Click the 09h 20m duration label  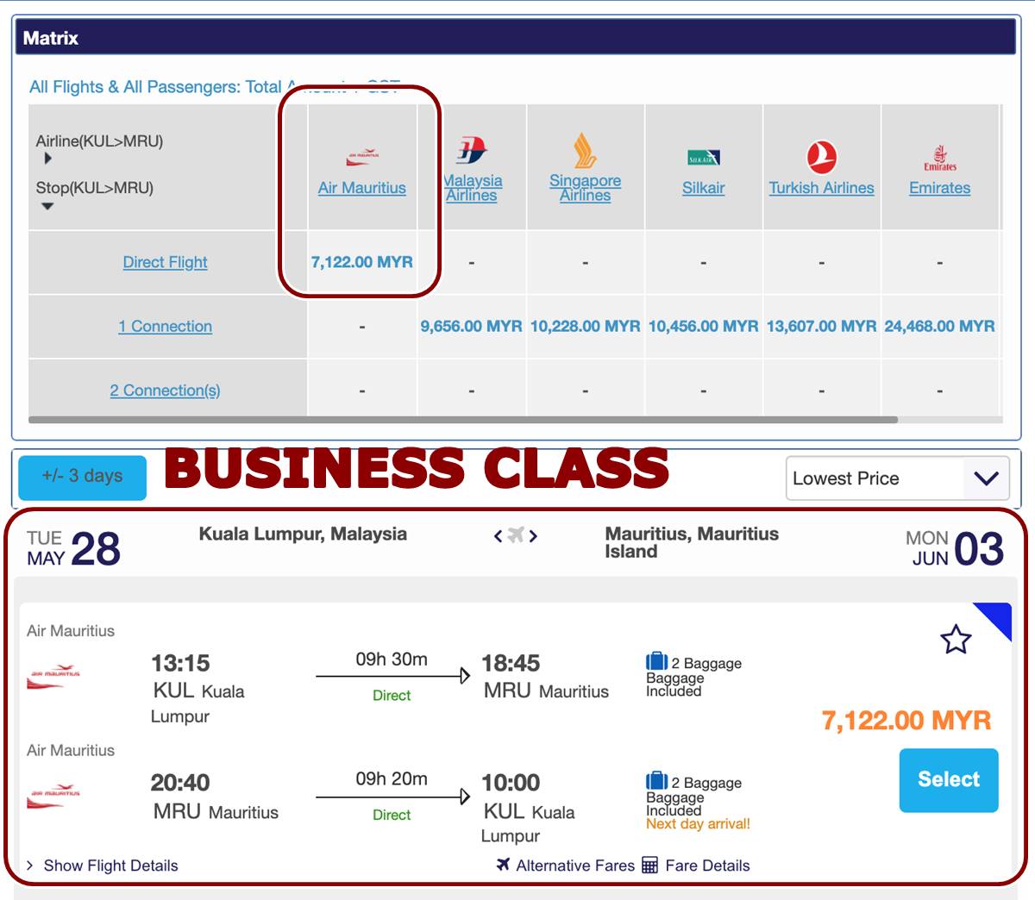[x=392, y=779]
